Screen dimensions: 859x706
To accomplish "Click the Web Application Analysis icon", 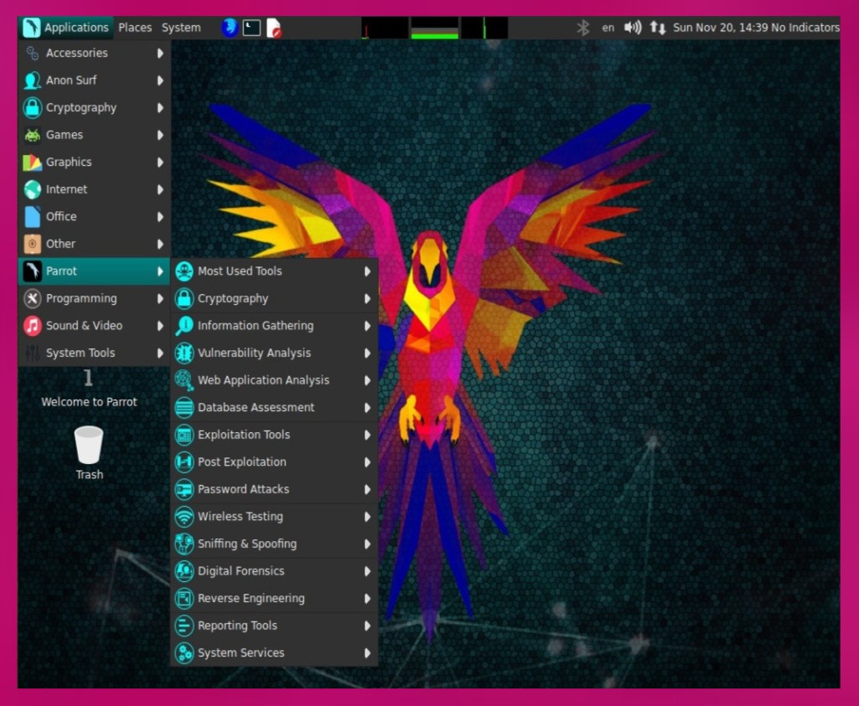I will (x=184, y=380).
